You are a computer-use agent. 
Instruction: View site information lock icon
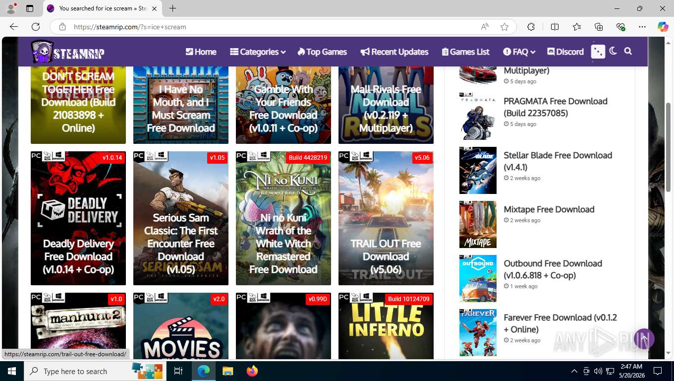[62, 27]
